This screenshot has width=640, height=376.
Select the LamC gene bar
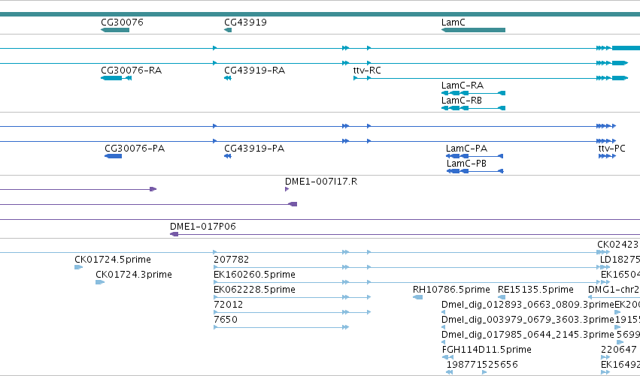(x=474, y=30)
